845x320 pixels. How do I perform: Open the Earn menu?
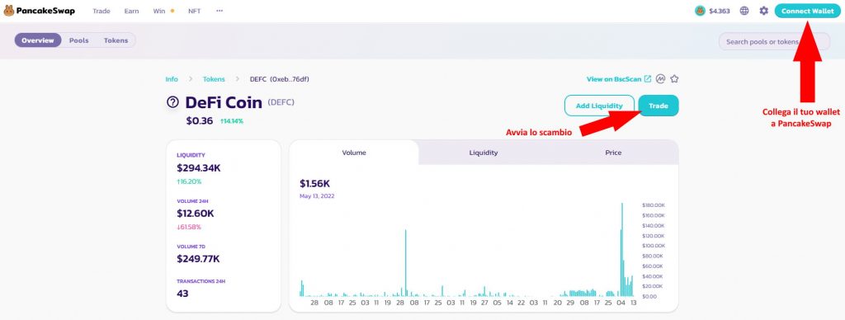coord(131,11)
